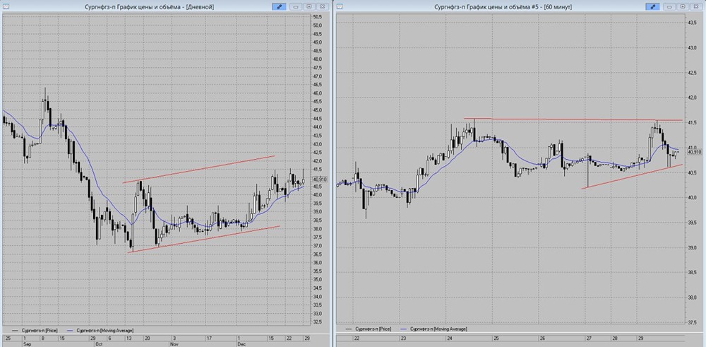This screenshot has width=706, height=347.
Task: Click the '24' date label on the 60-minute time axis
Action: click(450, 339)
